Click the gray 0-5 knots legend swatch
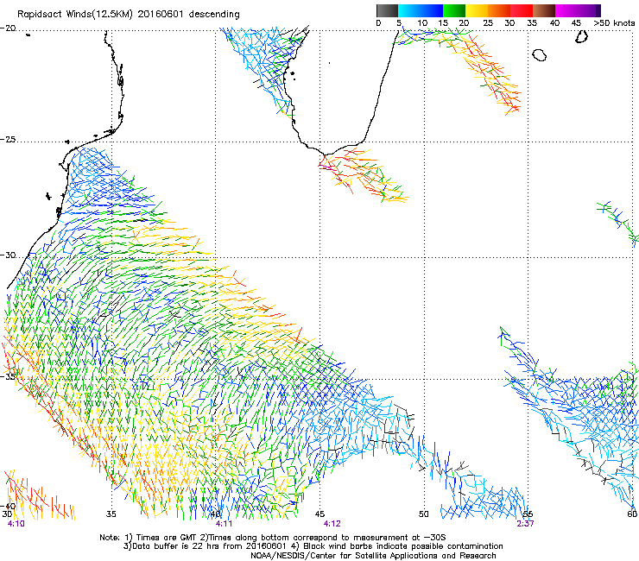This screenshot has height=561, width=639. [x=387, y=10]
